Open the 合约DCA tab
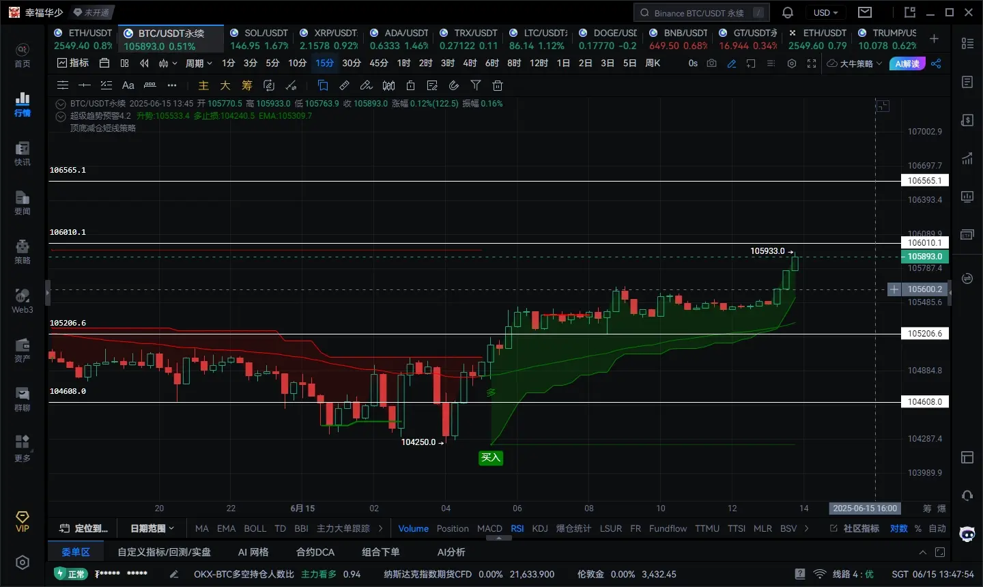Viewport: 983px width, 587px height. tap(315, 552)
